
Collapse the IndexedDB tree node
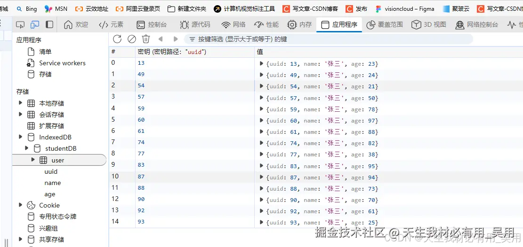tap(21, 137)
